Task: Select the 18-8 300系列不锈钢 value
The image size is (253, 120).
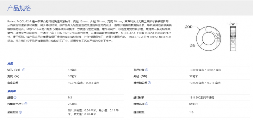Action: point(202,97)
